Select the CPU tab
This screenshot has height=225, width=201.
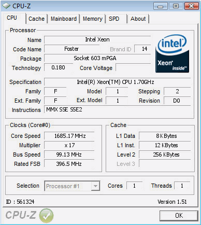pos(12,18)
